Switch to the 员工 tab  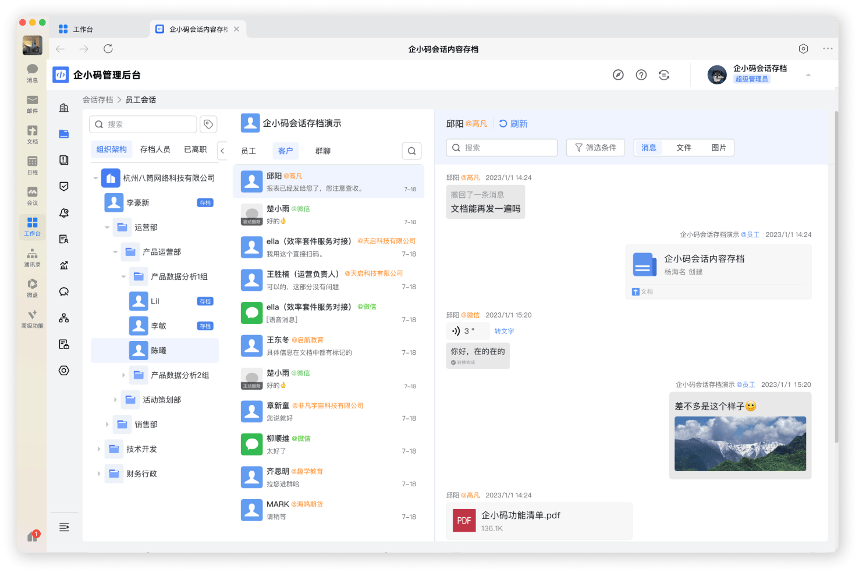[249, 151]
